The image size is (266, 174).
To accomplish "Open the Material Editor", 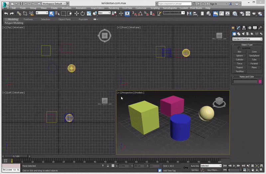I will pyautogui.click(x=235, y=13).
